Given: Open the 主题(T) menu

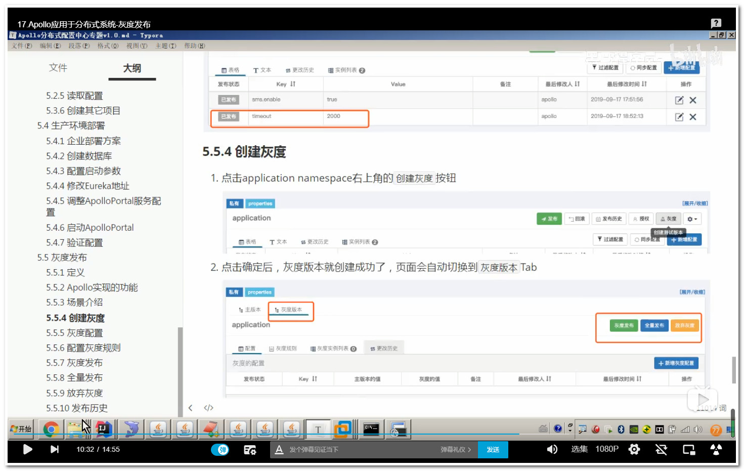Looking at the screenshot, I should [166, 46].
